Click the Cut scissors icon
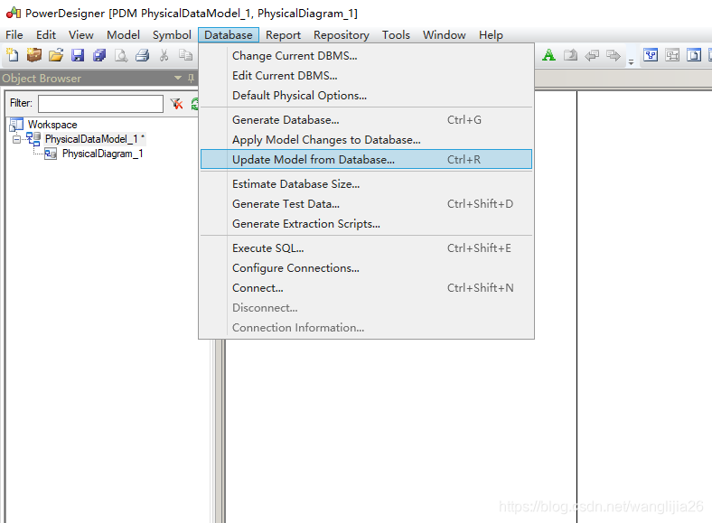 [x=164, y=55]
